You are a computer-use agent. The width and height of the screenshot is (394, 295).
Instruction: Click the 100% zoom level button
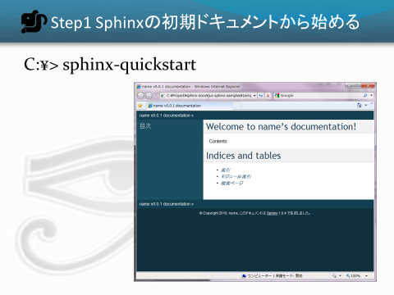354,276
